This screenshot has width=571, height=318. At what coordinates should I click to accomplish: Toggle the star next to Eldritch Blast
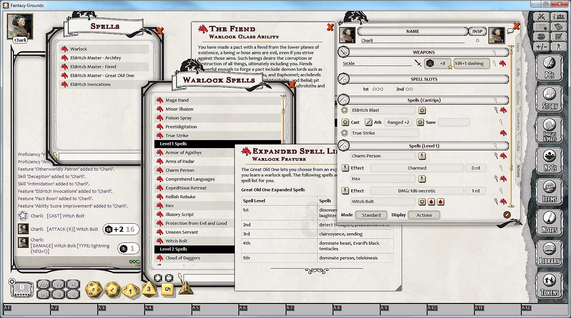(x=345, y=110)
